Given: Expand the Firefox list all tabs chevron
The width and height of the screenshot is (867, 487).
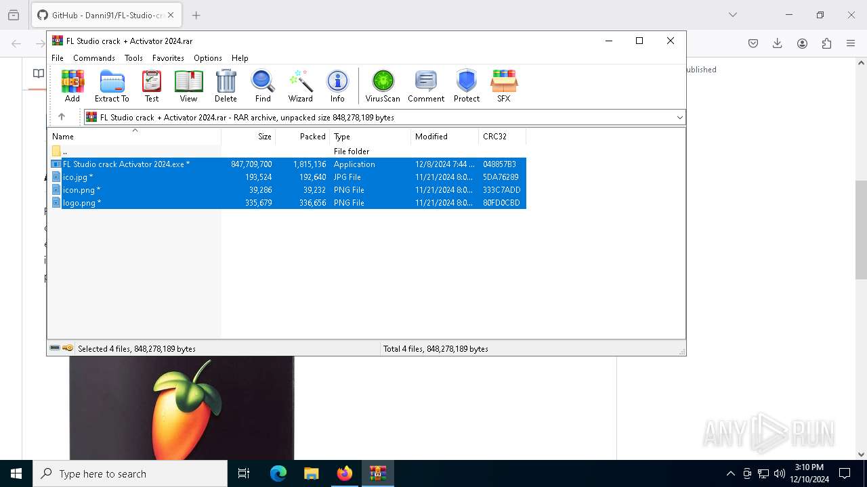Looking at the screenshot, I should (x=733, y=15).
